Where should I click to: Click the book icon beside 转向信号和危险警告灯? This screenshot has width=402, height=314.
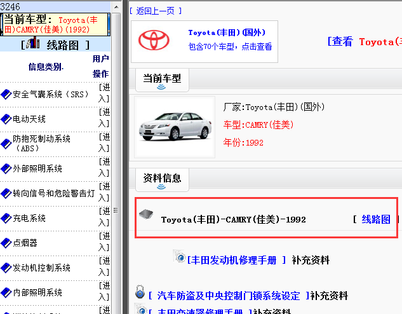pos(6,193)
